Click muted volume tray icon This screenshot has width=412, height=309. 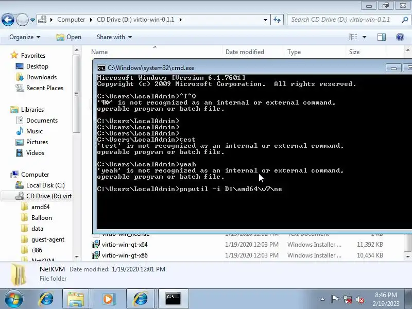(x=359, y=299)
